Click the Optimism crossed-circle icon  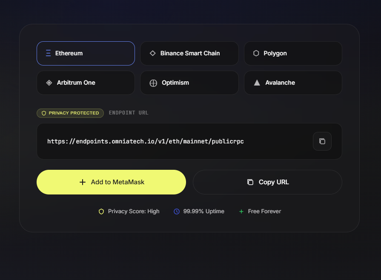[x=153, y=83]
